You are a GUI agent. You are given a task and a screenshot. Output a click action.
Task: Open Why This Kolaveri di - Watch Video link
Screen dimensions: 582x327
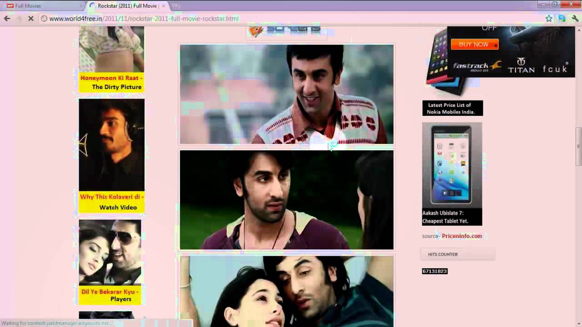tap(111, 202)
